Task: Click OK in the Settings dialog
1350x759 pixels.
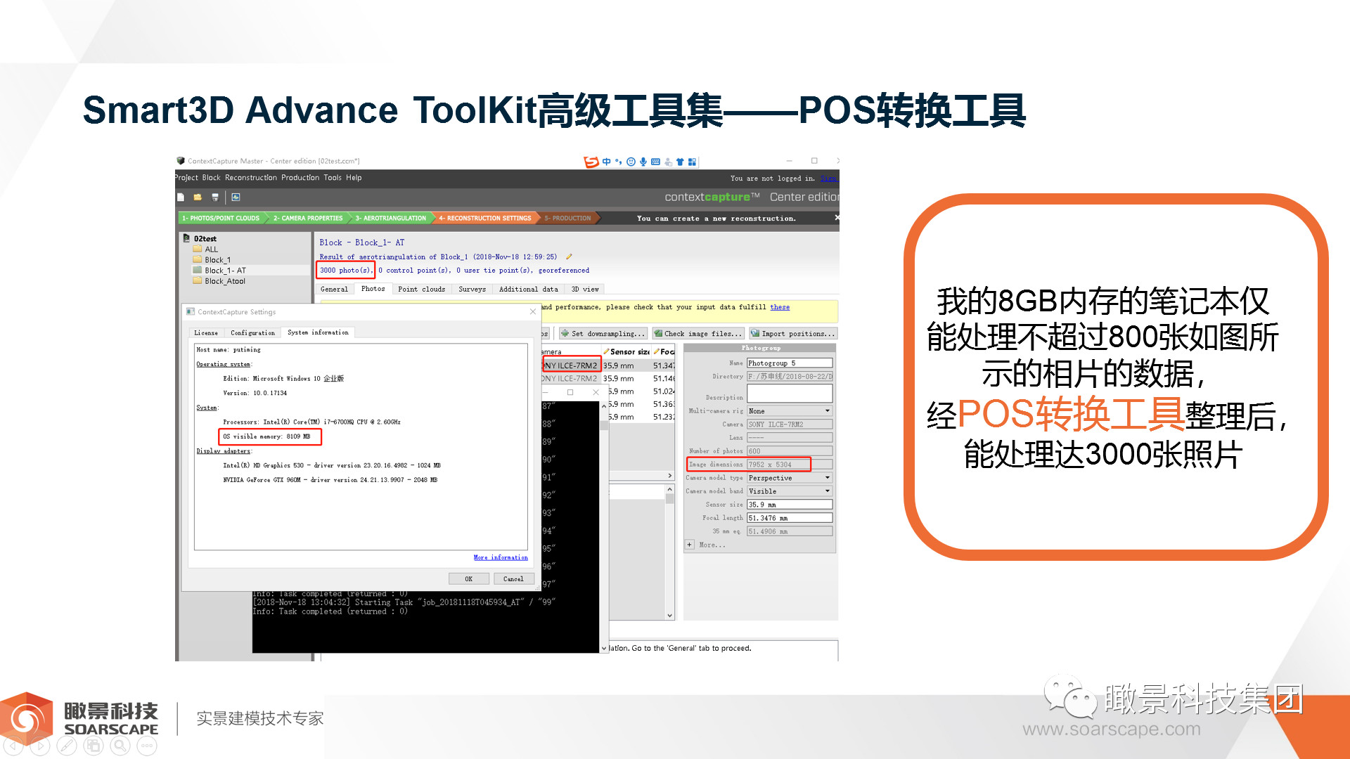Action: pos(468,579)
